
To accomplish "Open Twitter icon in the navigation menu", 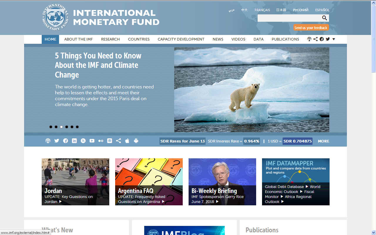I will click(x=328, y=39).
